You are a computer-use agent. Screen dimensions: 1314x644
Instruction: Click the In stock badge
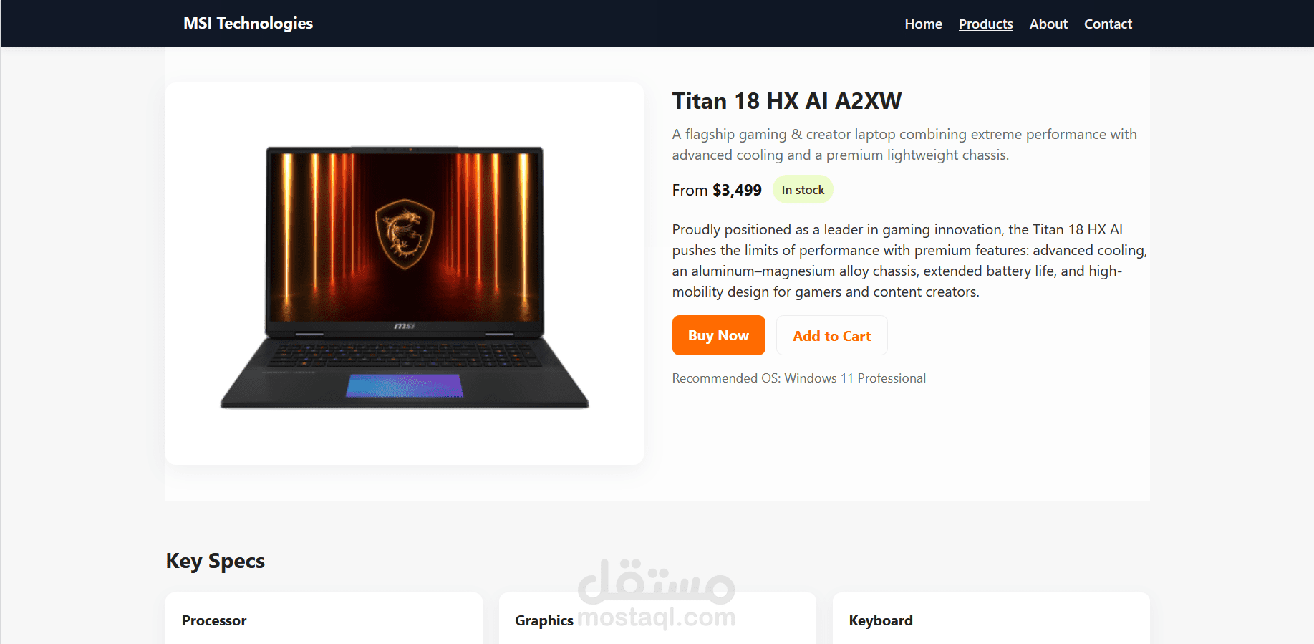pos(803,190)
